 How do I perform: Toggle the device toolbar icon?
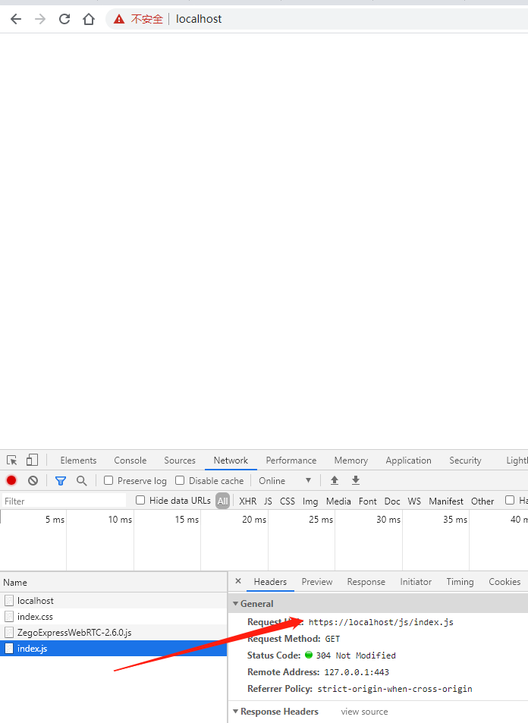pos(33,460)
